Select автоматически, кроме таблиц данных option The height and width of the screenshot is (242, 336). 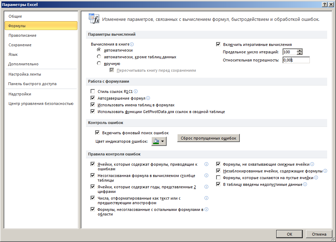(99, 57)
